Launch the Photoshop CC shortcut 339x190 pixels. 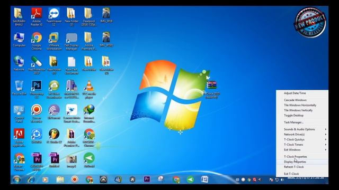[x=37, y=89]
